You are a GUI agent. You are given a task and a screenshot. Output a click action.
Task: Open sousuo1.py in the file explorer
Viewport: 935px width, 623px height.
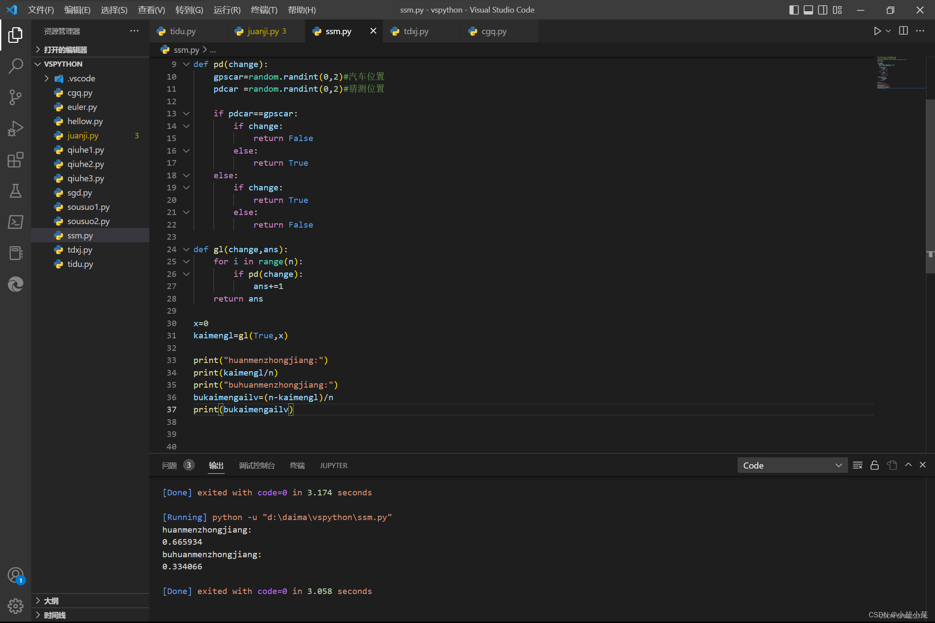coord(90,207)
